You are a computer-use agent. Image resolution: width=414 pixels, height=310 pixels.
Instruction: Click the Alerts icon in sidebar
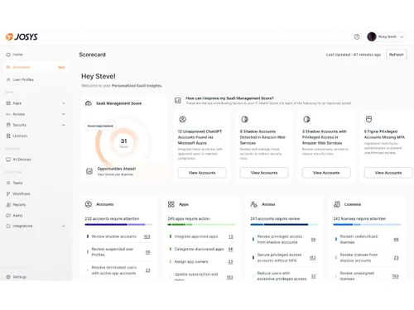point(8,215)
